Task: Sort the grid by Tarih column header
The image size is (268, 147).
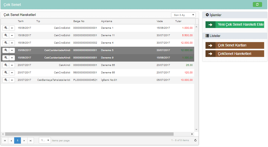Action: pos(21,21)
